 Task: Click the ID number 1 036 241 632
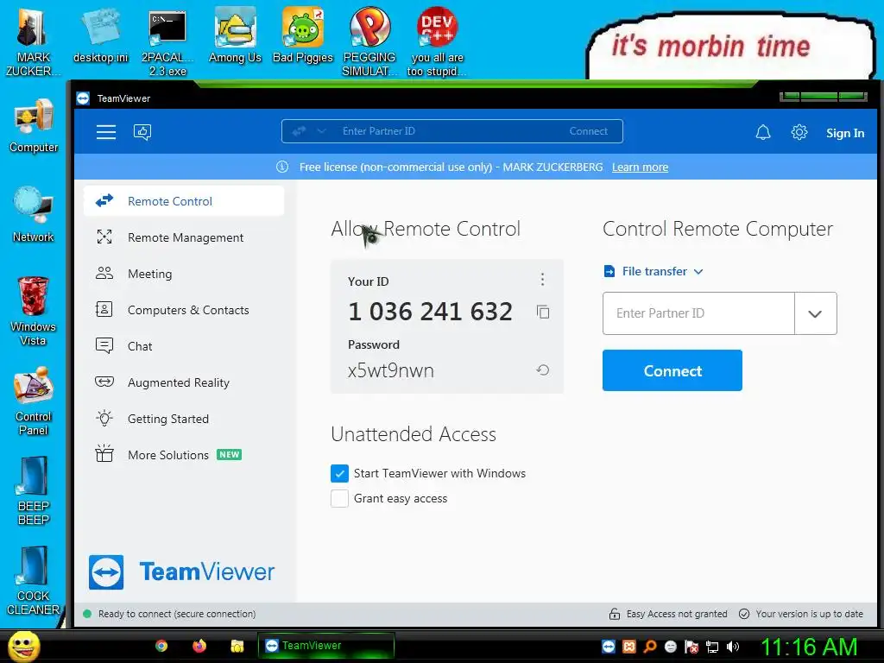(x=430, y=312)
